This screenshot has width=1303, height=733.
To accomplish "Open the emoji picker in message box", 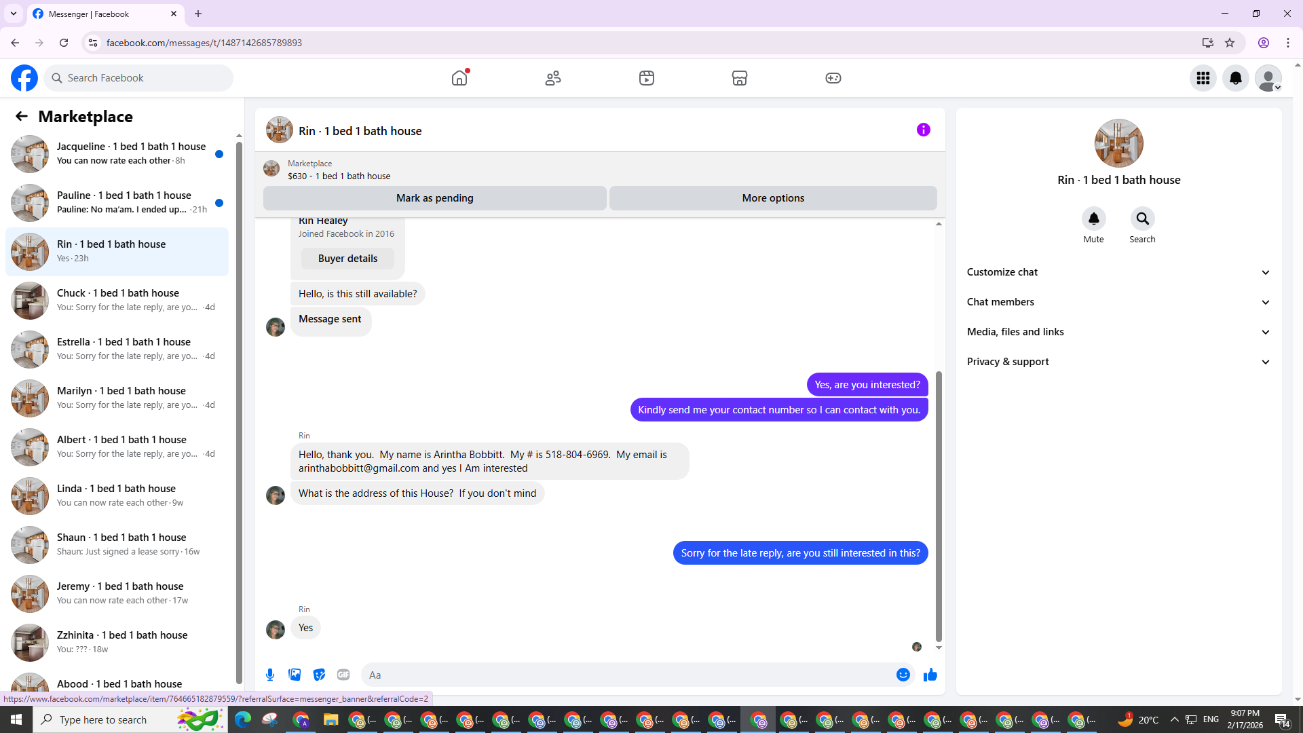I will [903, 675].
